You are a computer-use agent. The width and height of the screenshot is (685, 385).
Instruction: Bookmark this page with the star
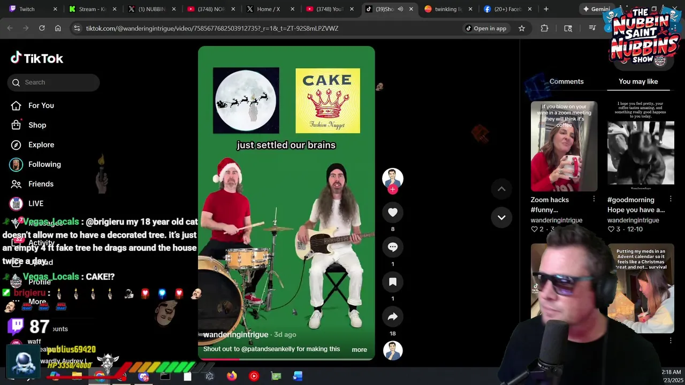[x=522, y=28]
